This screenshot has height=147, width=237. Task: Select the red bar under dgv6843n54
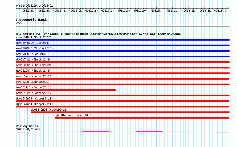tap(122, 101)
